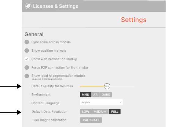
Task: Click the Default Quality for Volumes slider handle
Action: (x=107, y=86)
